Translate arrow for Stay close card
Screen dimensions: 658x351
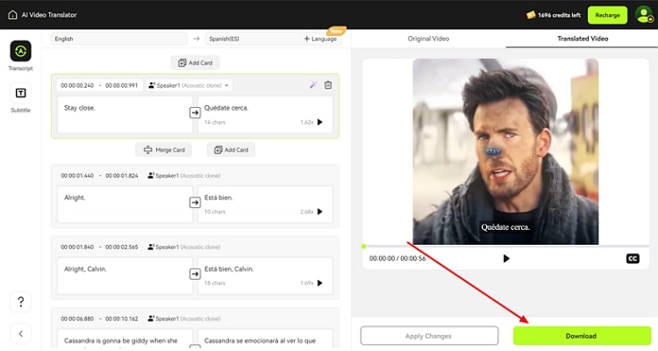click(x=195, y=112)
